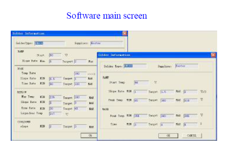Image resolution: width=225 pixels, height=154 pixels.
Task: Select REFLOW Max Temp Target field
Action: [x=80, y=97]
